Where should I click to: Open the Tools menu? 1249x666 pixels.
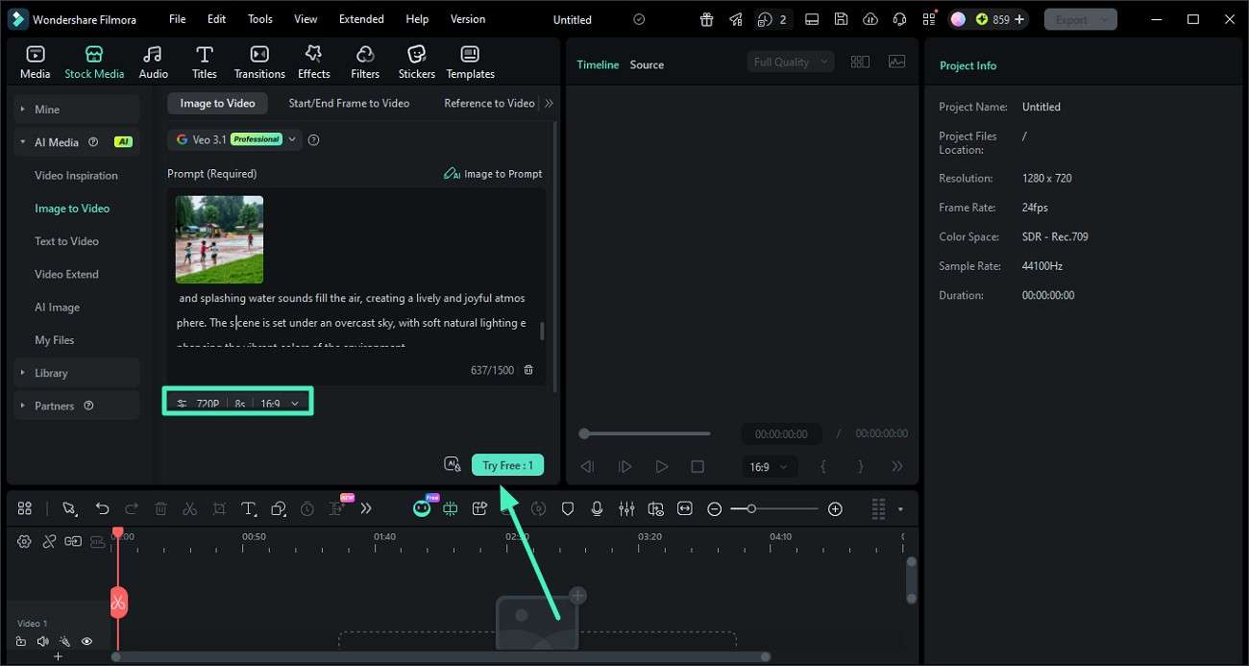coord(260,19)
